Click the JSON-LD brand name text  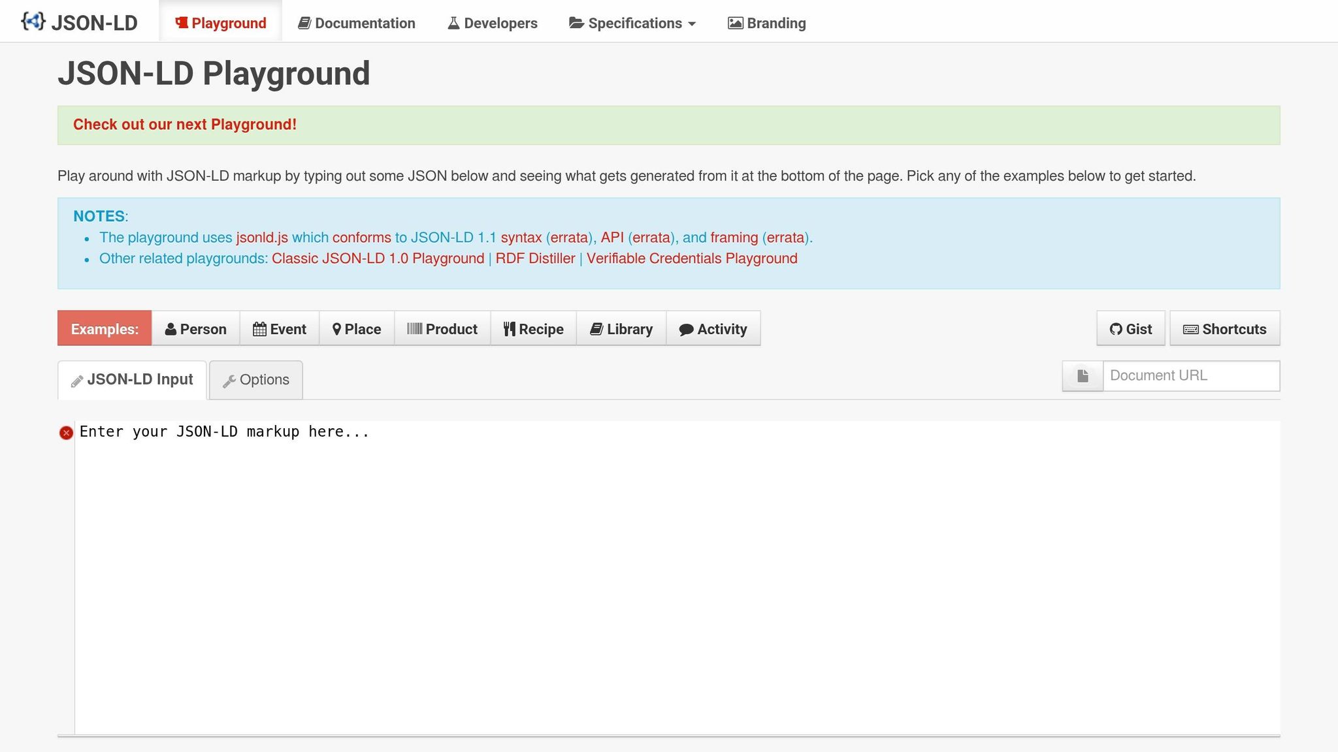coord(94,23)
